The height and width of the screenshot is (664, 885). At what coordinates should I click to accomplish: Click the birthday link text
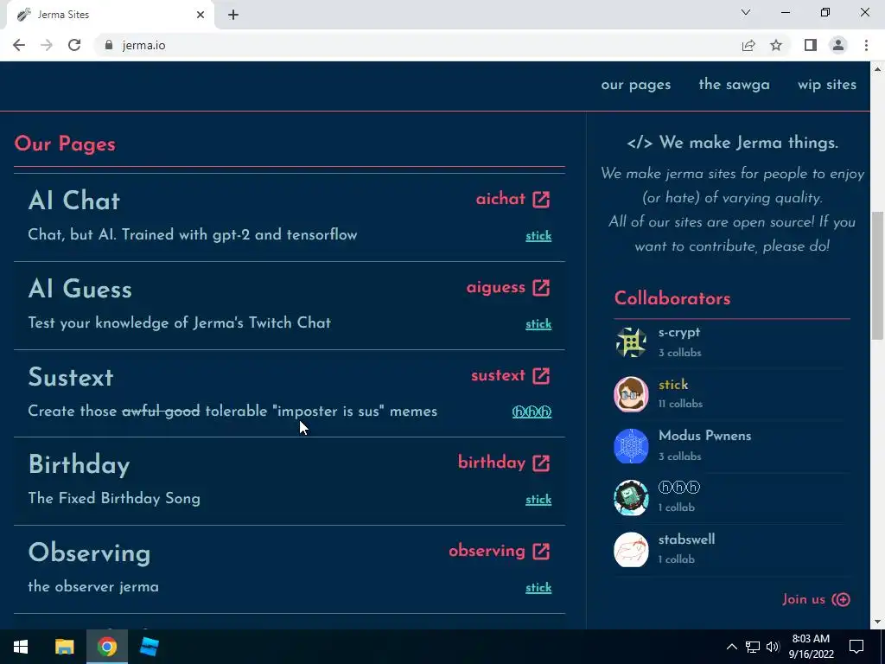tap(492, 463)
